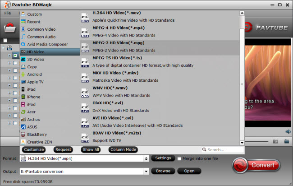Screen dimensions: 293x186
Task: Click the Archos category icon
Action: (x=23, y=119)
